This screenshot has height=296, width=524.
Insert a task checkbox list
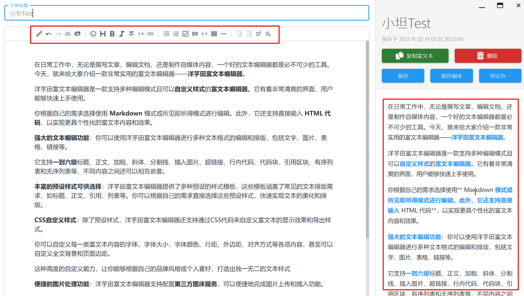pyautogui.click(x=185, y=34)
